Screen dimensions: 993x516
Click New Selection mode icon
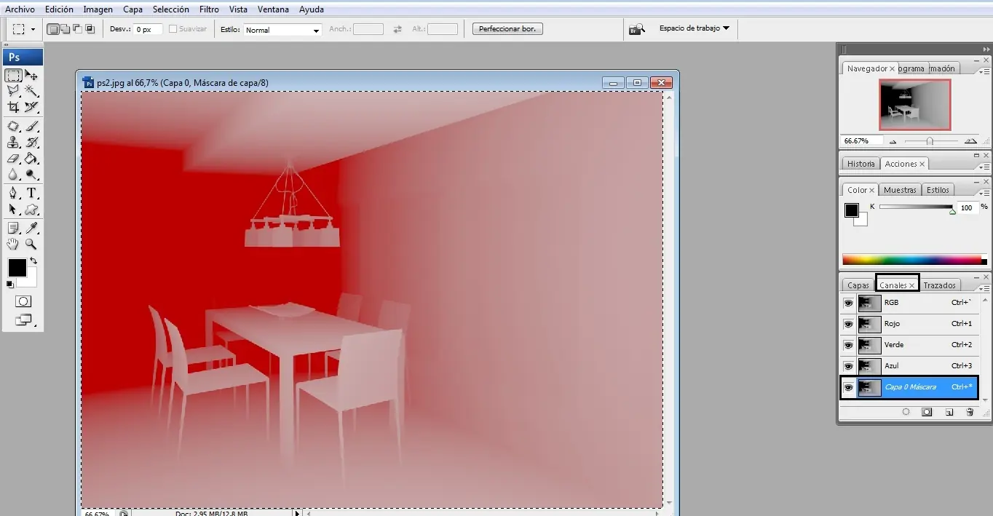tap(52, 29)
